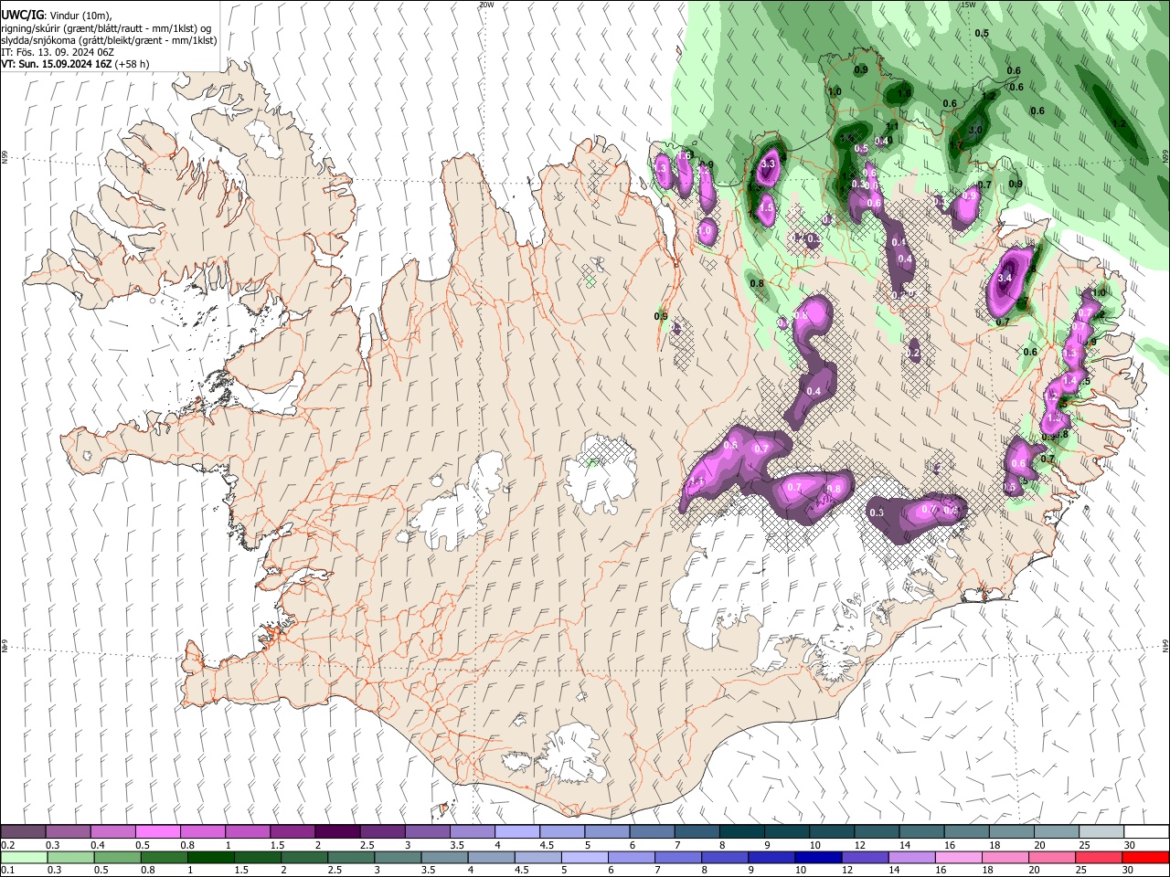Click the "3.4" snowfall value on the map
This screenshot has width=1170, height=877.
coord(1005,279)
